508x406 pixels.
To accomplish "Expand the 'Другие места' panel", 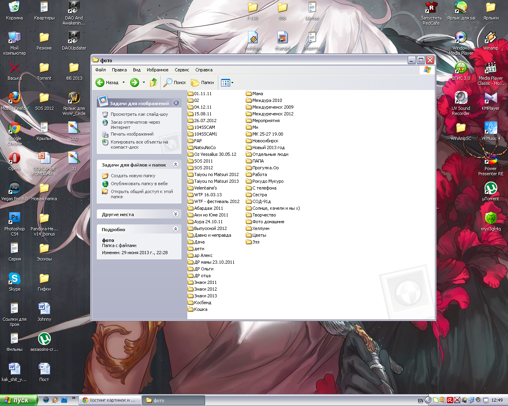I will [x=176, y=214].
